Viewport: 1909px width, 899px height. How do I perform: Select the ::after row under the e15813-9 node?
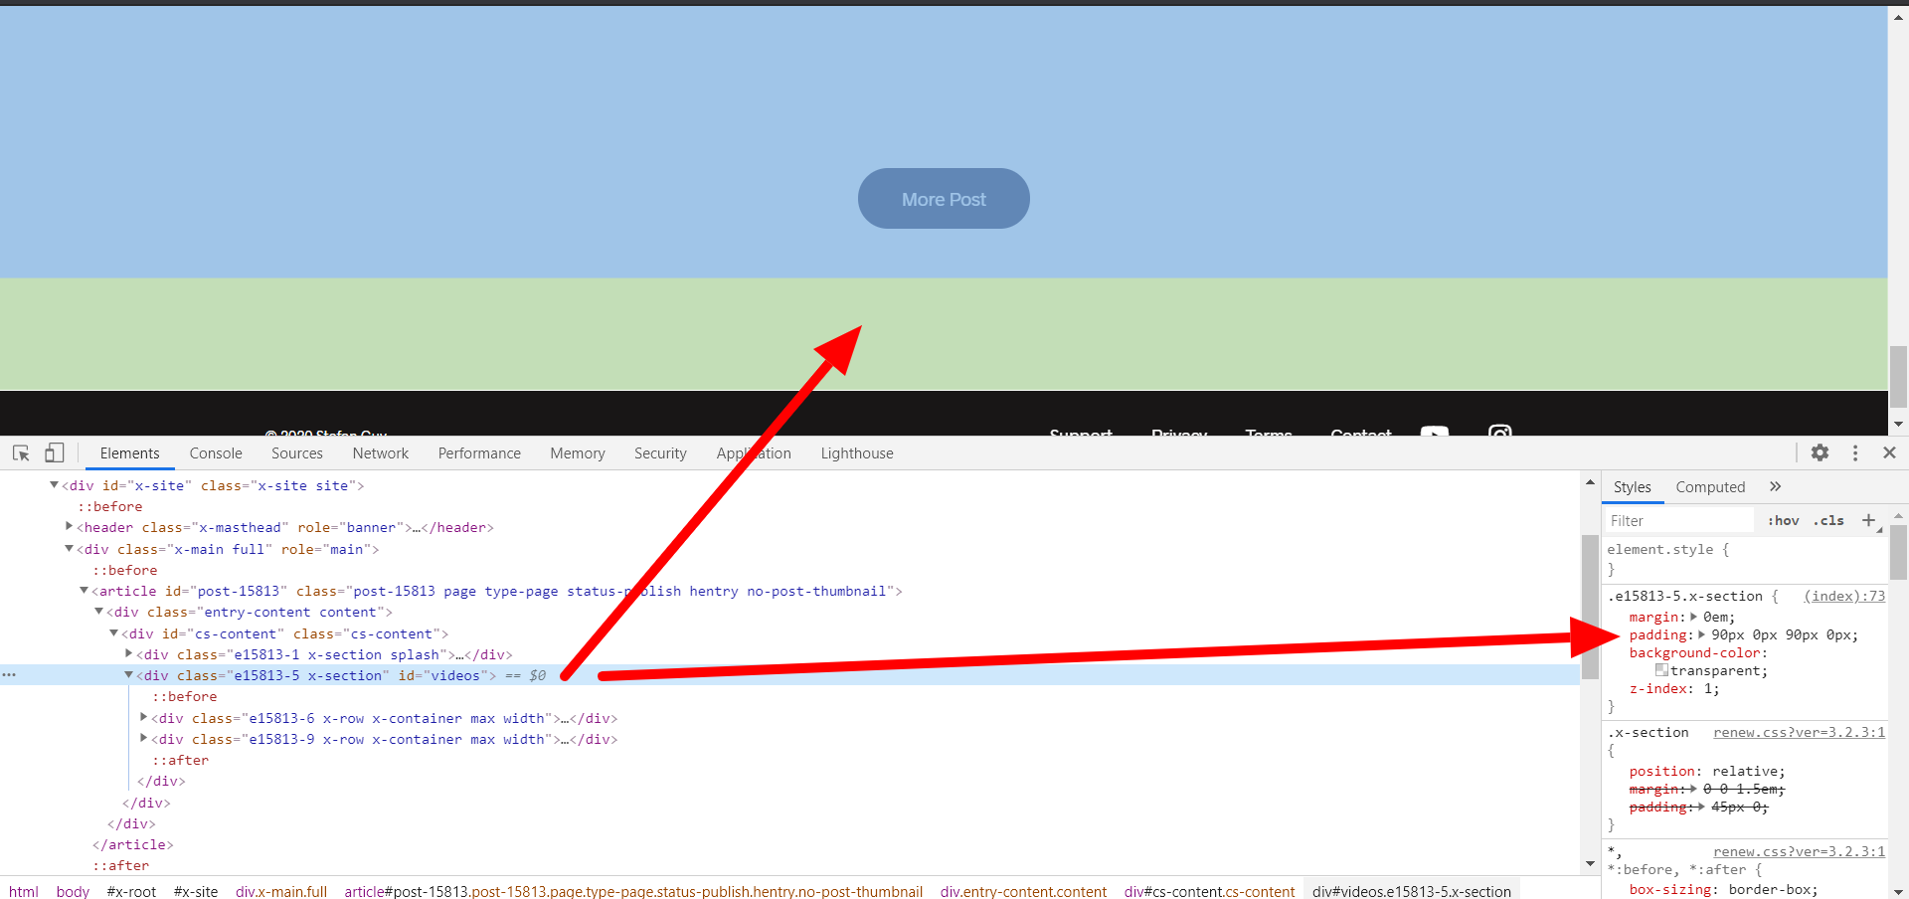(x=180, y=760)
